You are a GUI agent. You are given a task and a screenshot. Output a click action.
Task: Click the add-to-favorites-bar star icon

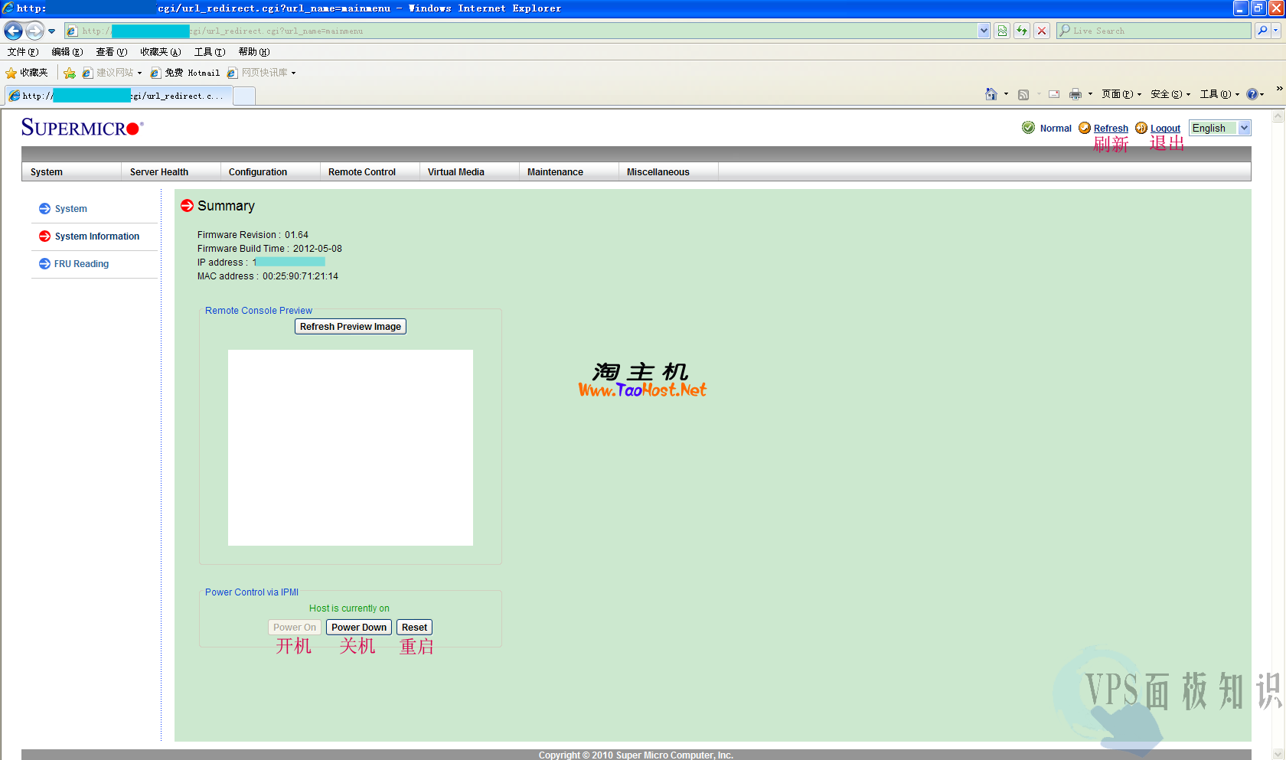click(x=70, y=73)
